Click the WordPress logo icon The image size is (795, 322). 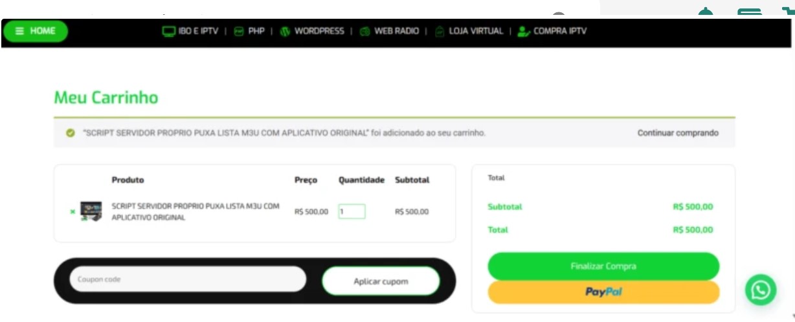tap(285, 31)
